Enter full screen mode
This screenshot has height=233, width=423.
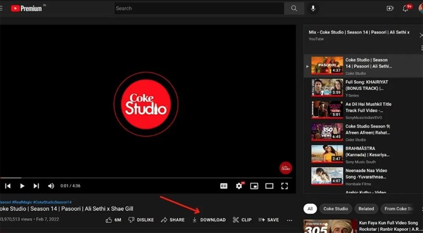pyautogui.click(x=284, y=186)
